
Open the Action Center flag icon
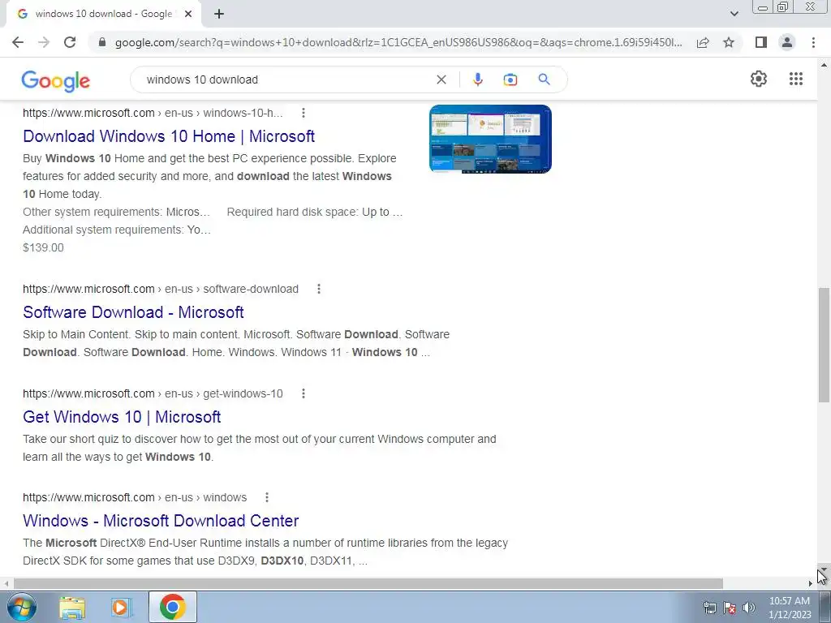coord(730,608)
